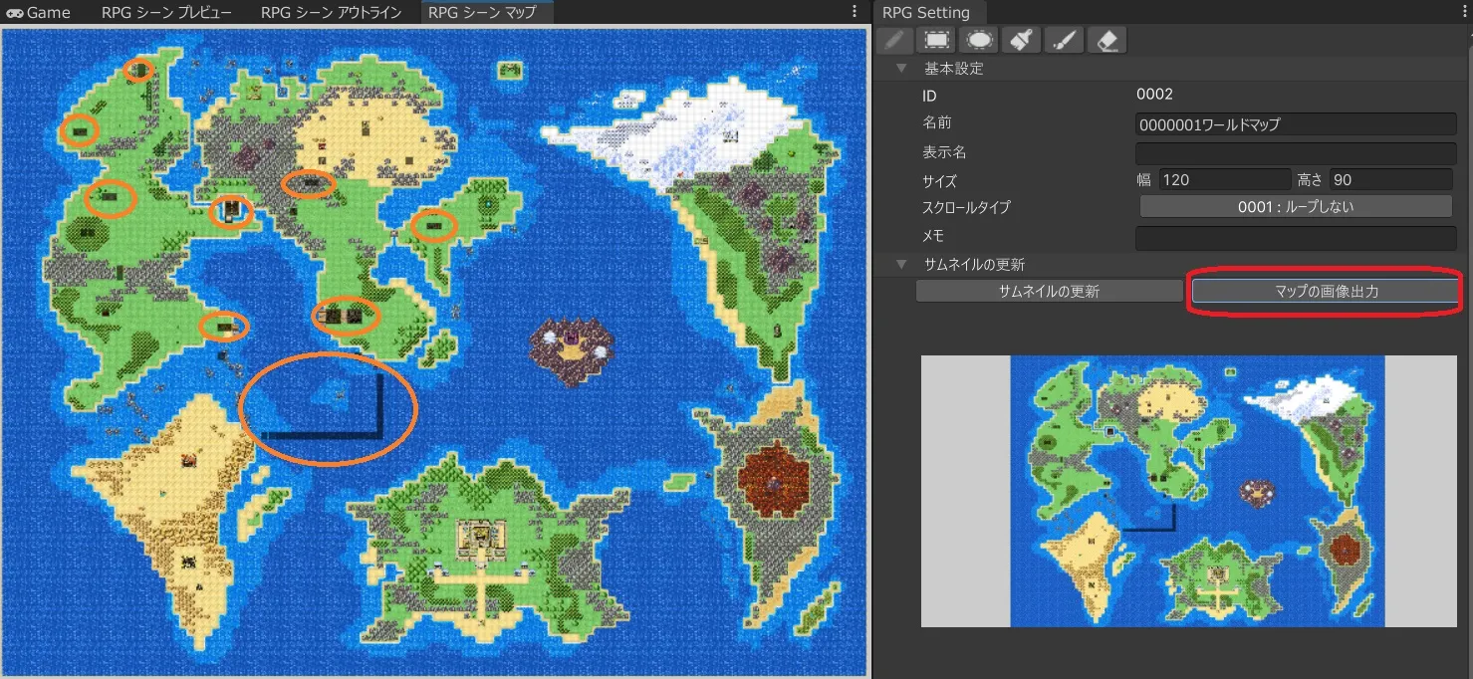
Task: Edit the 高さ height field showing 90
Action: click(x=1390, y=180)
